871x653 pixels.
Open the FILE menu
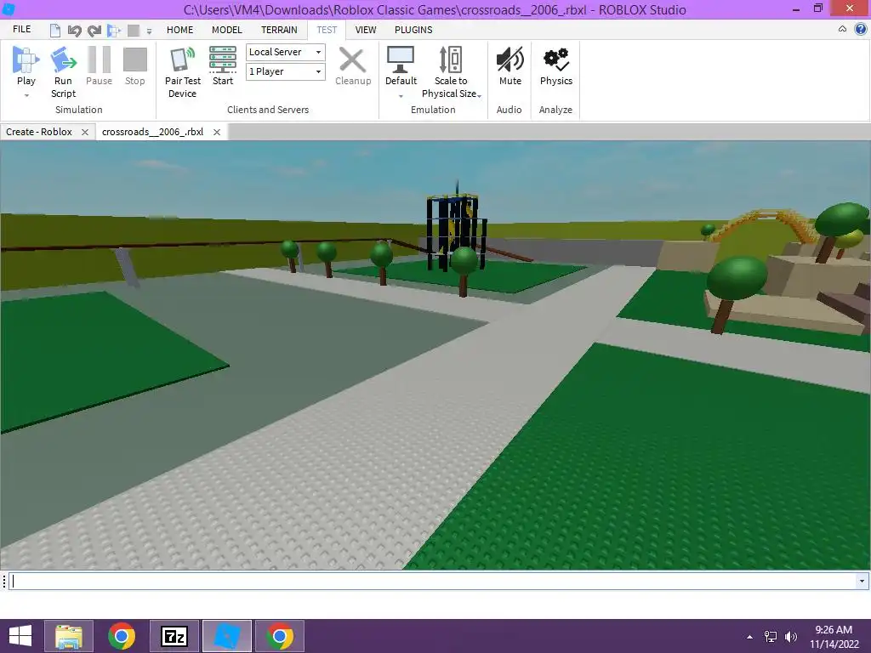click(x=21, y=30)
